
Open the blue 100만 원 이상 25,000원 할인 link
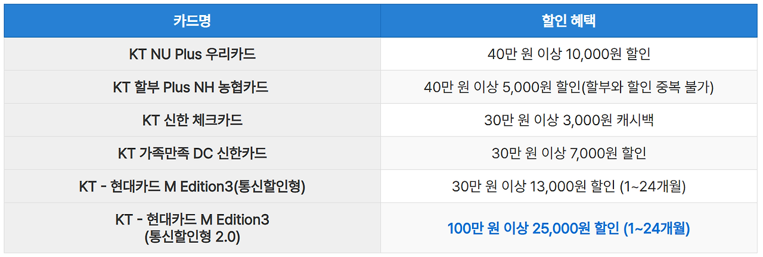pyautogui.click(x=569, y=228)
